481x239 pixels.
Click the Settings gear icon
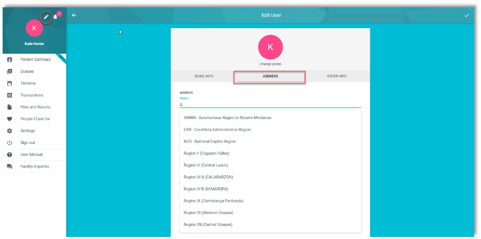tap(9, 131)
